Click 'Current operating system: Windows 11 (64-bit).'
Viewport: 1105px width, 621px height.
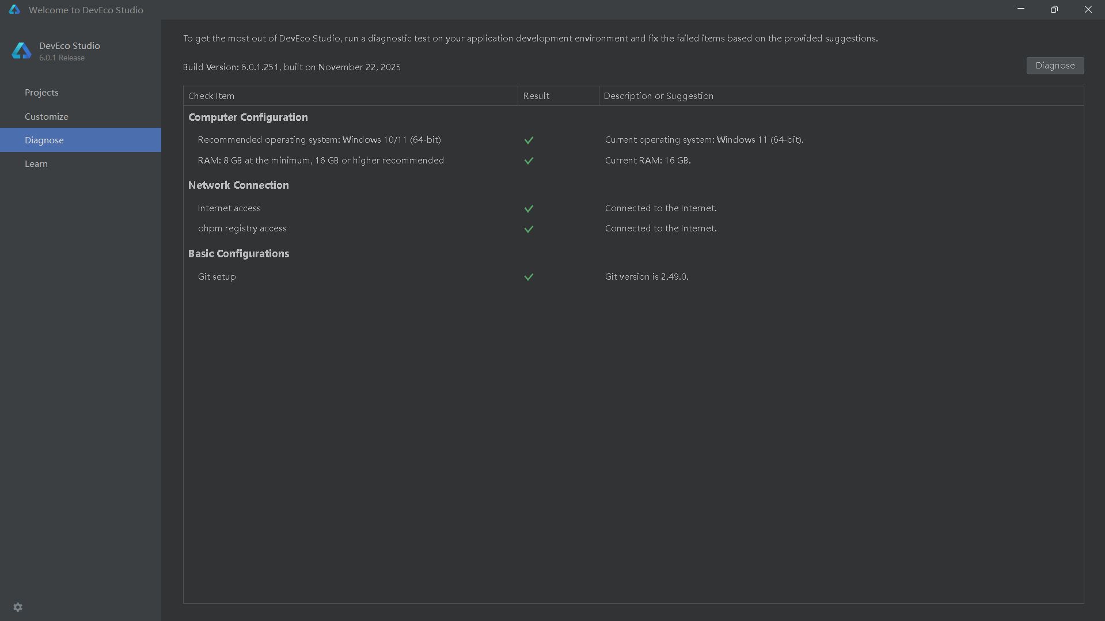[704, 140]
